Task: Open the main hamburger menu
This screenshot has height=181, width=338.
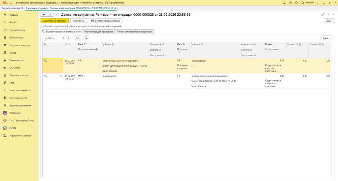Action: click(11, 3)
